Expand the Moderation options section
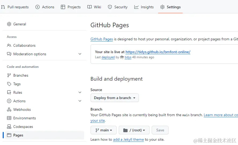This screenshot has height=145, width=238. click(80, 54)
